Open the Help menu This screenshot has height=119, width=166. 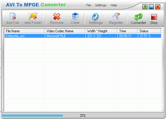point(114,5)
